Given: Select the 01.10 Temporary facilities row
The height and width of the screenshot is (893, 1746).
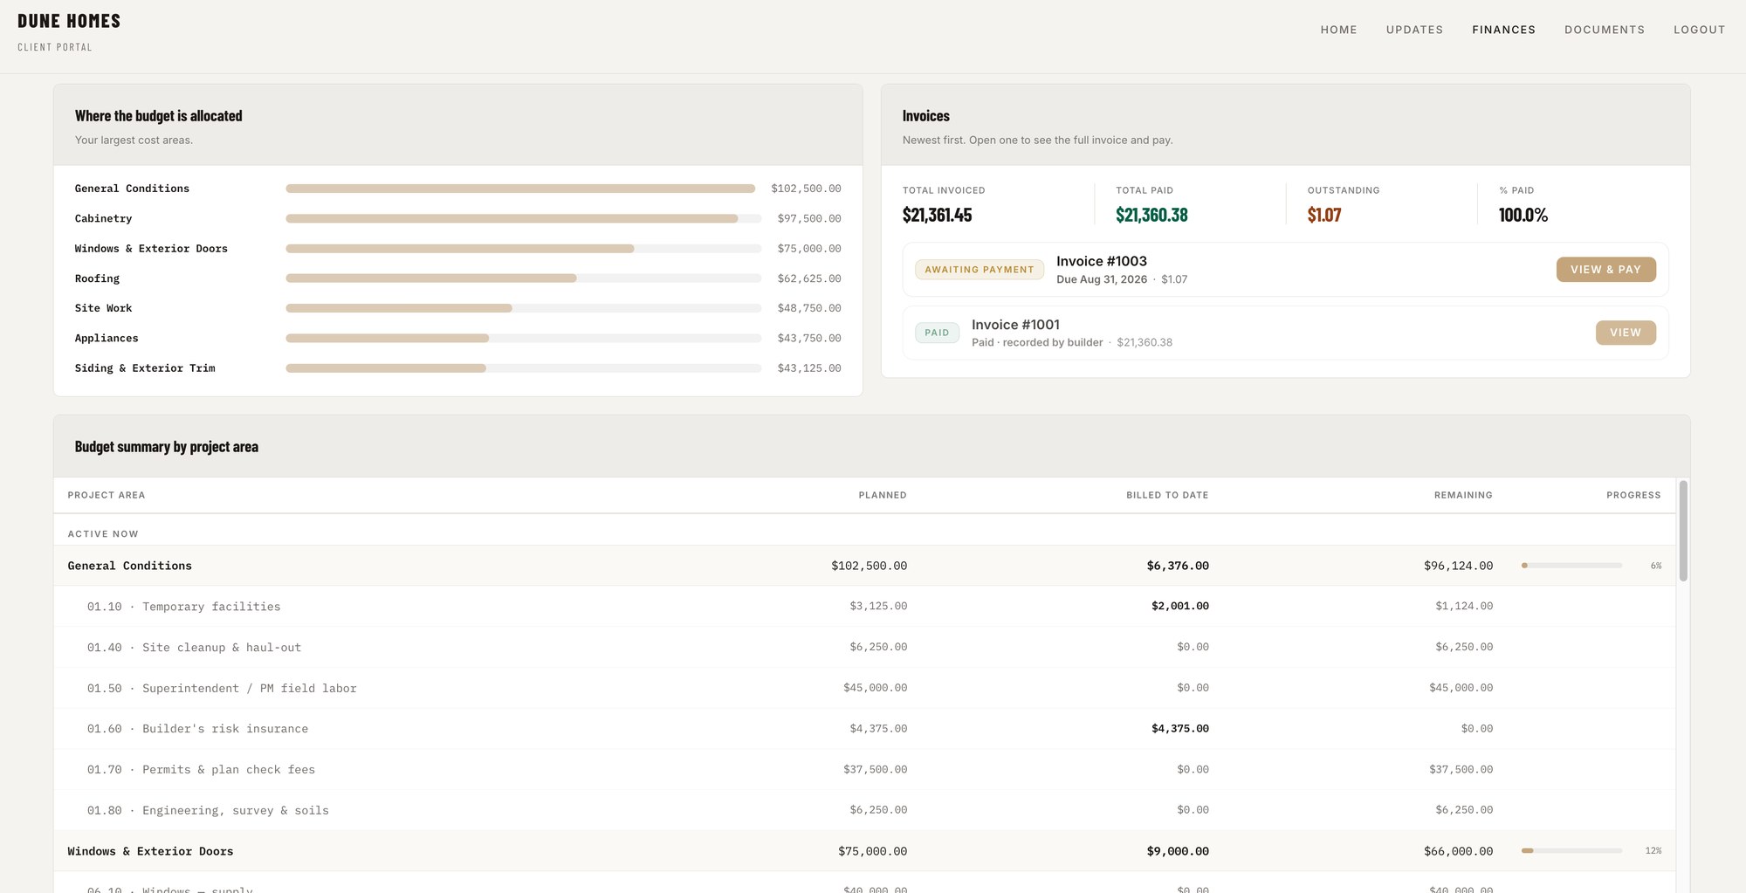Looking at the screenshot, I should tap(864, 606).
